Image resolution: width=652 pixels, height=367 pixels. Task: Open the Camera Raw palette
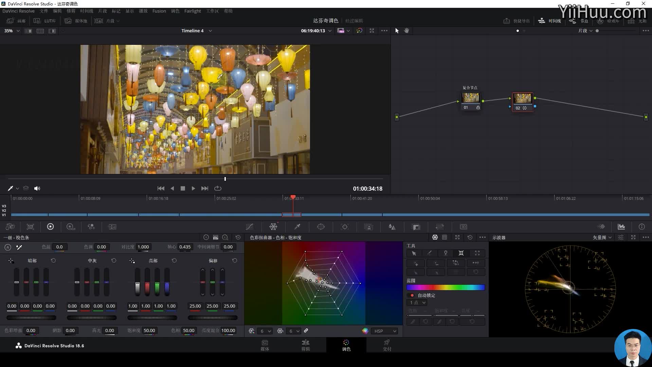(10, 227)
